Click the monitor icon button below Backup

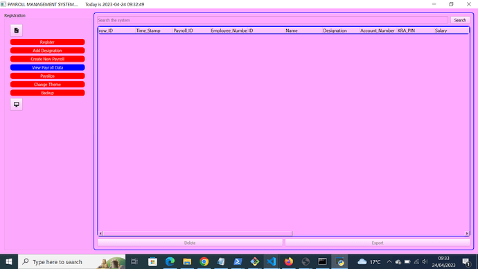17,104
